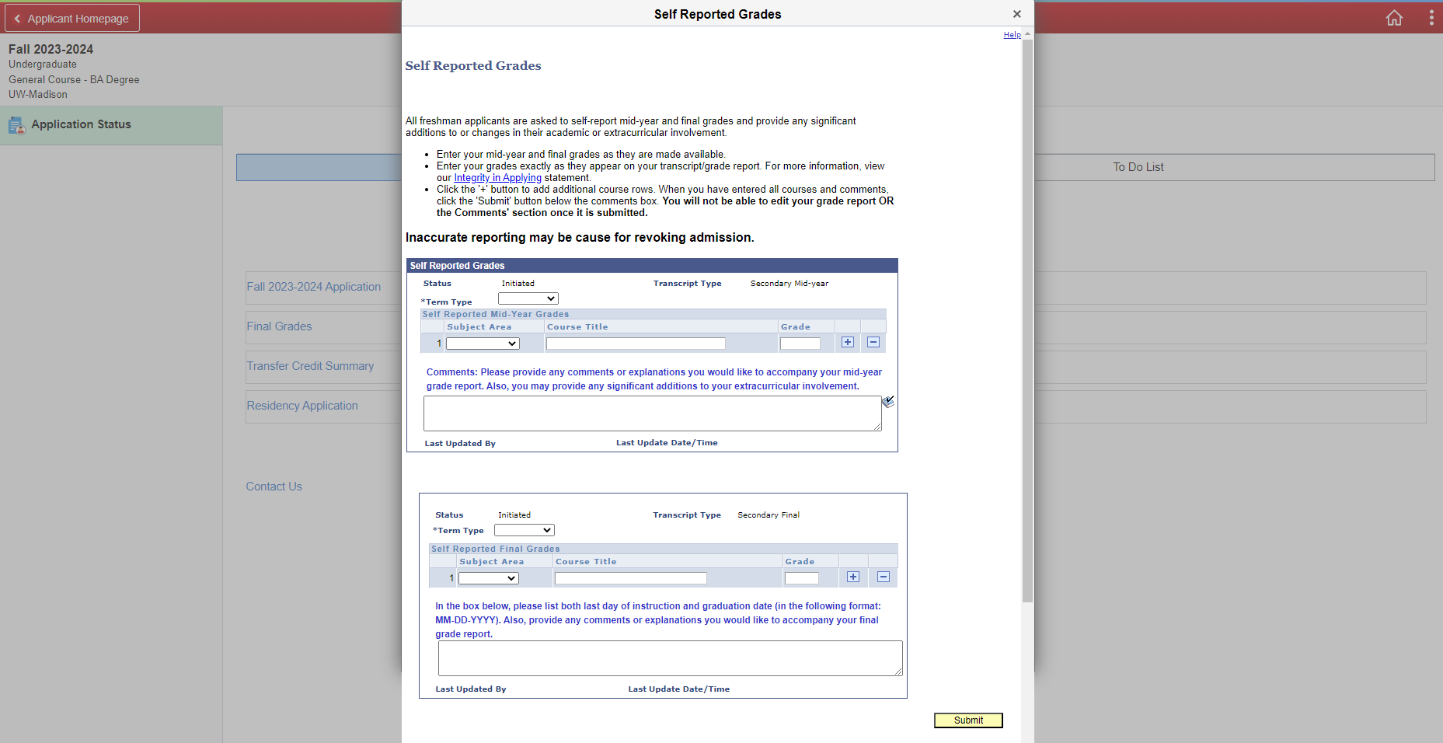This screenshot has width=1443, height=743.
Task: Click the scrollbar up arrow in dialog
Action: click(x=1027, y=34)
